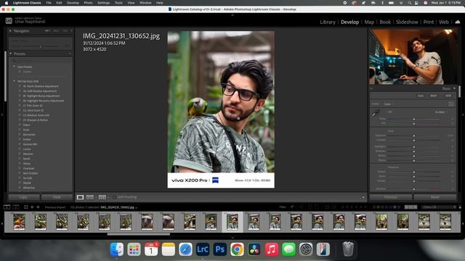Click the Previous button
Image resolution: width=465 pixels, height=261 pixels.
pyautogui.click(x=391, y=197)
